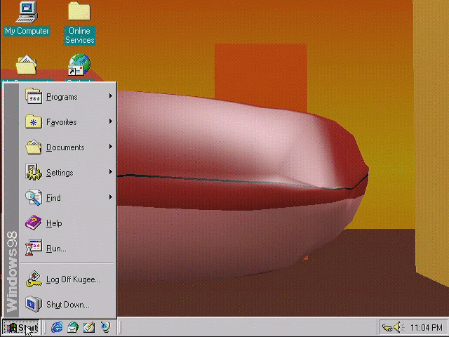Open the volume speaker tray icon
This screenshot has width=449, height=337.
[x=398, y=327]
